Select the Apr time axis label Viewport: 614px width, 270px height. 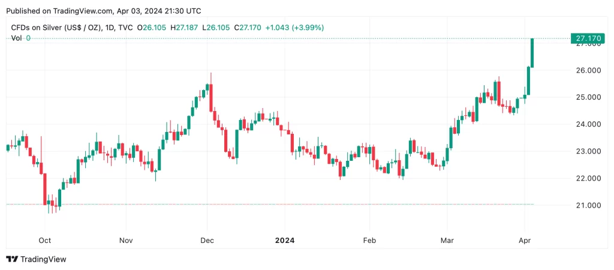point(524,240)
